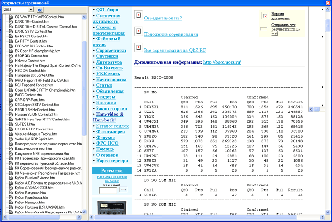The image size is (332, 222).
Task: Open the УКВ связь menu link
Action: tap(108, 74)
